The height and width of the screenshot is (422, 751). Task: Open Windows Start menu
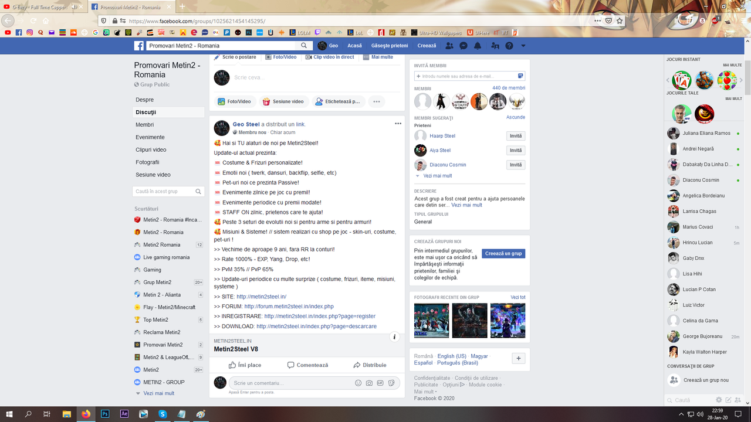pos(9,414)
